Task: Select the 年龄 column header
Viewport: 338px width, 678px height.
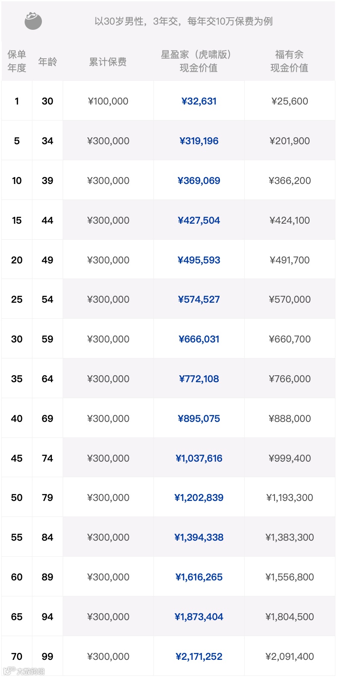Action: (x=48, y=61)
